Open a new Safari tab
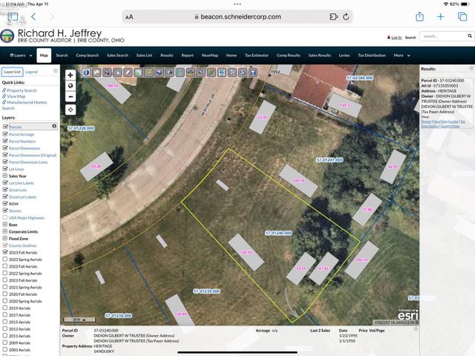Image resolution: width=475 pixels, height=356 pixels. point(440,16)
